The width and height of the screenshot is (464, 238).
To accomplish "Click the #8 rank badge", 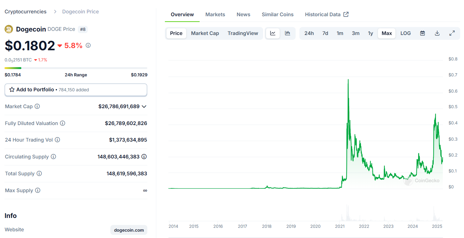I will [x=83, y=29].
